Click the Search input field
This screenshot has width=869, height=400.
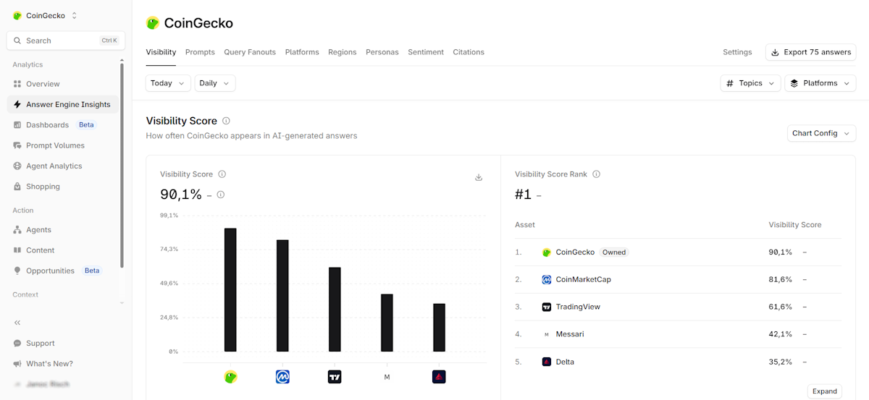[x=66, y=41]
